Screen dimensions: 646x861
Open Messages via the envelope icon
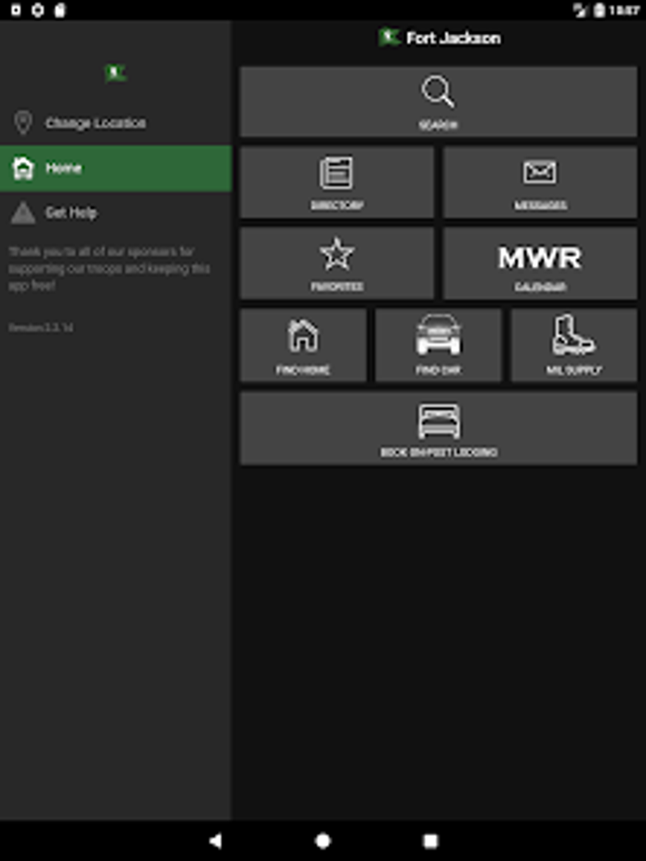coord(540,182)
